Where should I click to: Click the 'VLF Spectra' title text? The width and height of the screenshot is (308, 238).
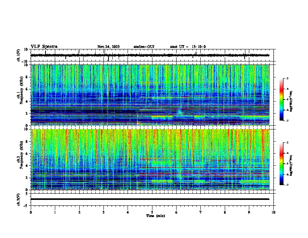pyautogui.click(x=44, y=47)
